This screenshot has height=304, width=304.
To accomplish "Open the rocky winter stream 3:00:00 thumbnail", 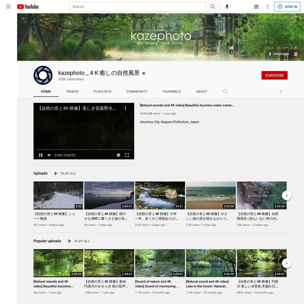I will click(x=261, y=195).
